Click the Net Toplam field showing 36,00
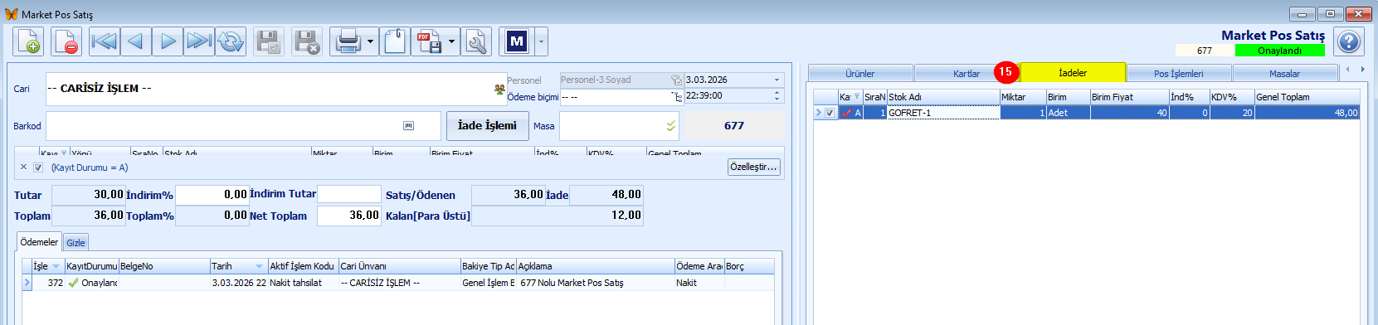 348,216
